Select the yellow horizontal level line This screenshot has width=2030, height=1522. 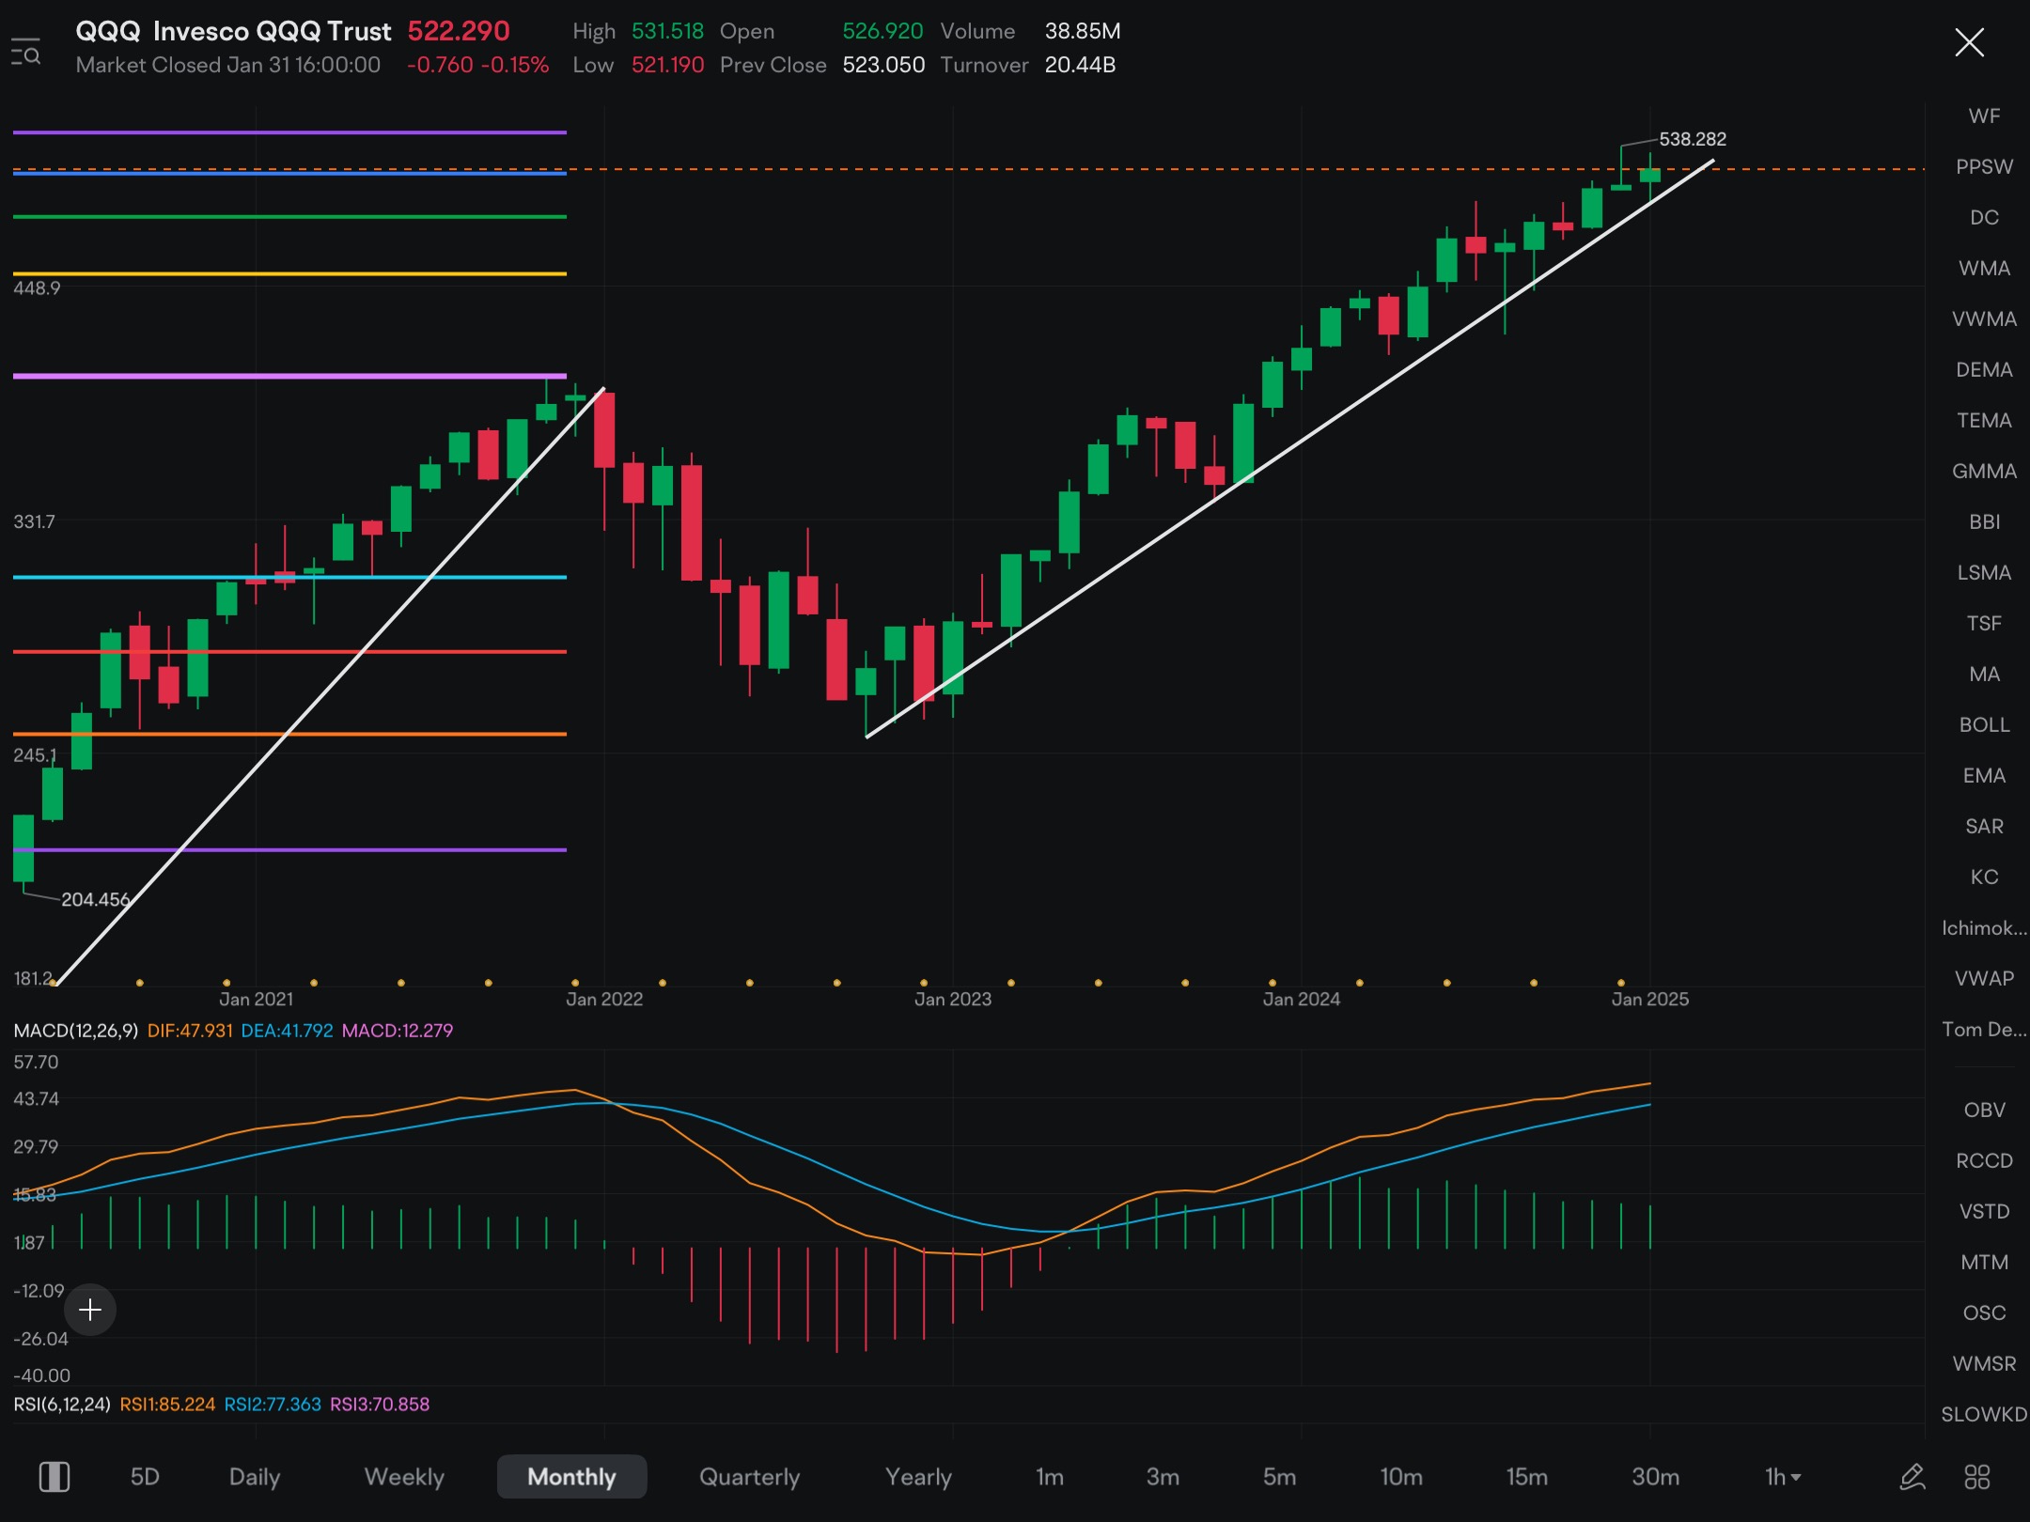(x=289, y=273)
